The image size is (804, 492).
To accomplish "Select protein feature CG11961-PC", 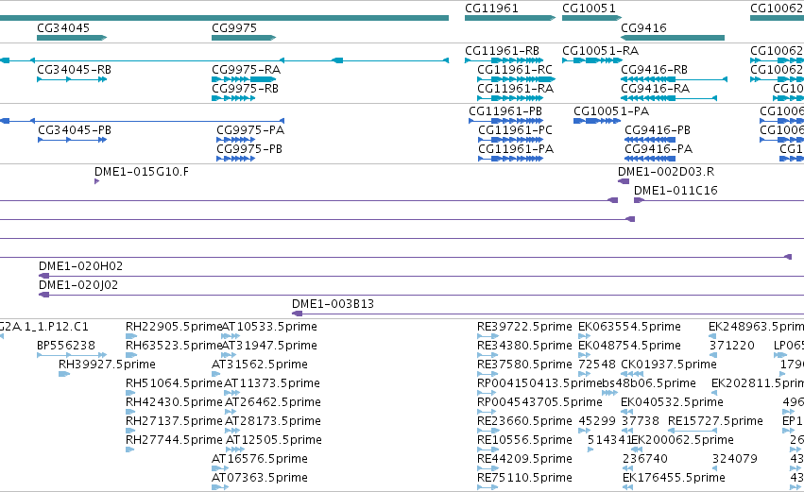I will click(515, 130).
